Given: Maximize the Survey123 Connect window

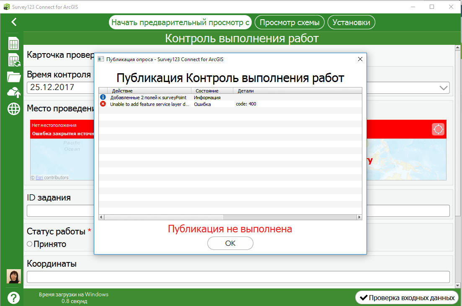Looking at the screenshot, I should (432, 6).
